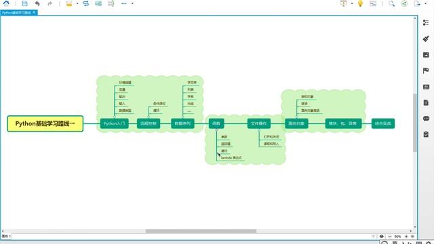This screenshot has width=434, height=244.
Task: Open the Themes panel in sidebar
Action: (x=426, y=87)
